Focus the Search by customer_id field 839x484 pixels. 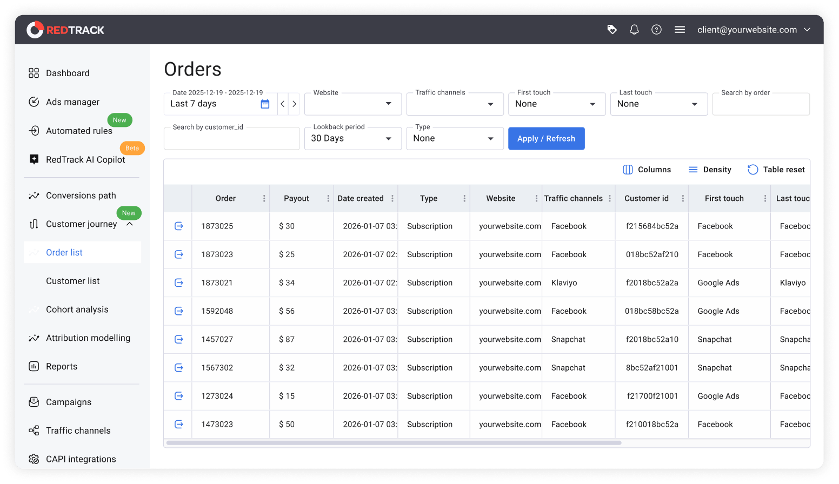pos(232,138)
